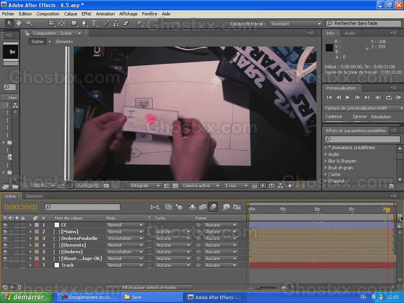This screenshot has height=303, width=404.
Task: Select the Pen tool
Action: tap(84, 23)
